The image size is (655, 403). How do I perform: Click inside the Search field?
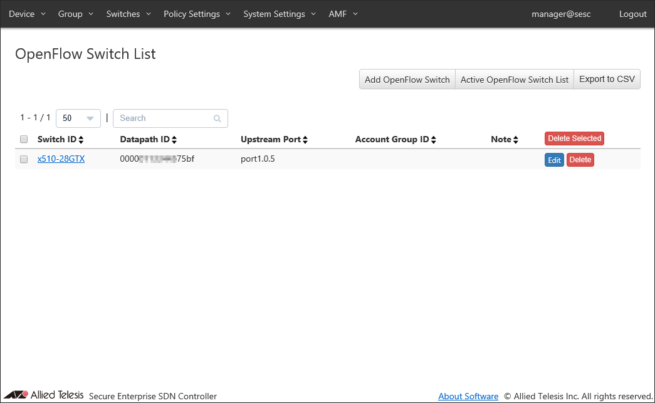point(164,118)
